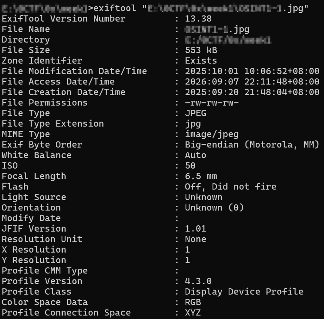This screenshot has width=324, height=319.
Task: Click the Orientation Unknown (0) value
Action: coord(214,208)
